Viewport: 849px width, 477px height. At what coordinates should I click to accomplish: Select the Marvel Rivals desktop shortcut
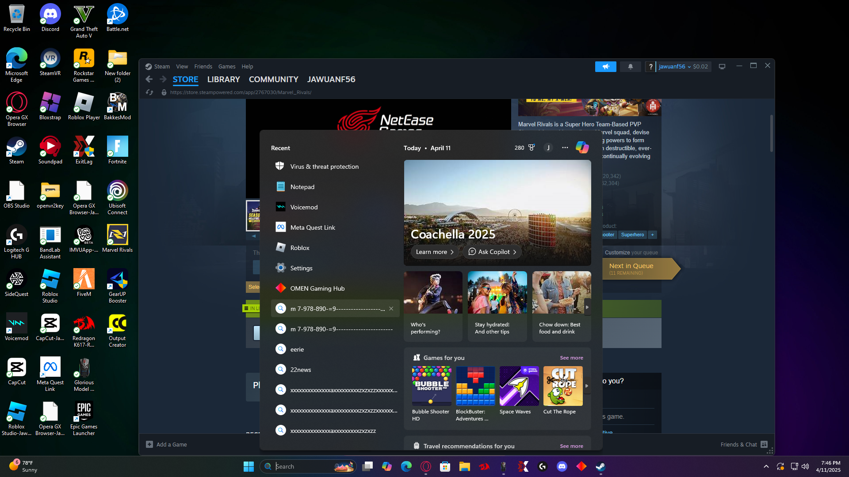pyautogui.click(x=118, y=238)
